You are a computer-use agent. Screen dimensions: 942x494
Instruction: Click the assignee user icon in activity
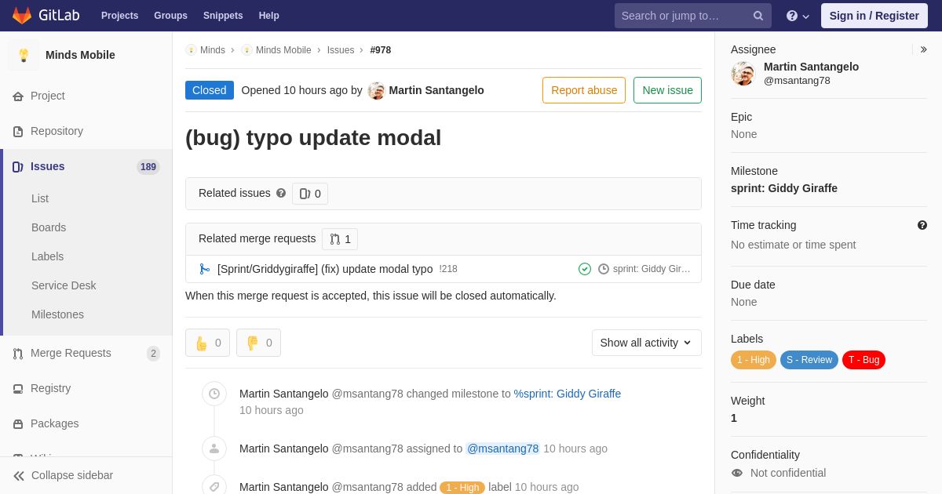coord(214,449)
